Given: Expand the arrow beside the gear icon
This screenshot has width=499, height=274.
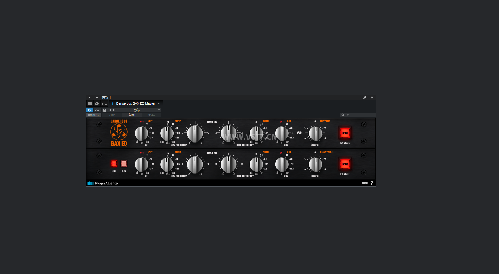Looking at the screenshot, I should tap(348, 115).
